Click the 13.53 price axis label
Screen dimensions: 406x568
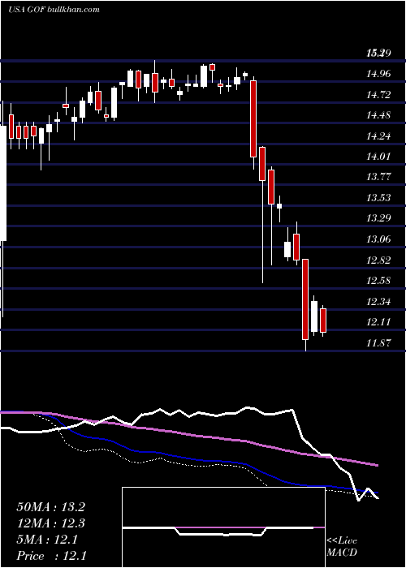(x=378, y=198)
